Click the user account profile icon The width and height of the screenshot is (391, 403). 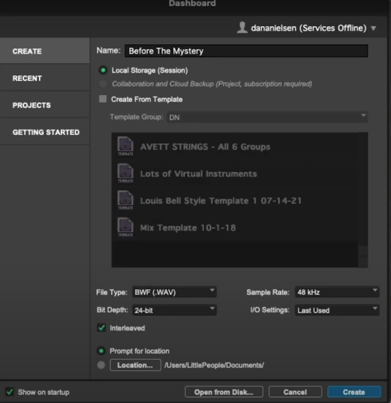point(242,27)
